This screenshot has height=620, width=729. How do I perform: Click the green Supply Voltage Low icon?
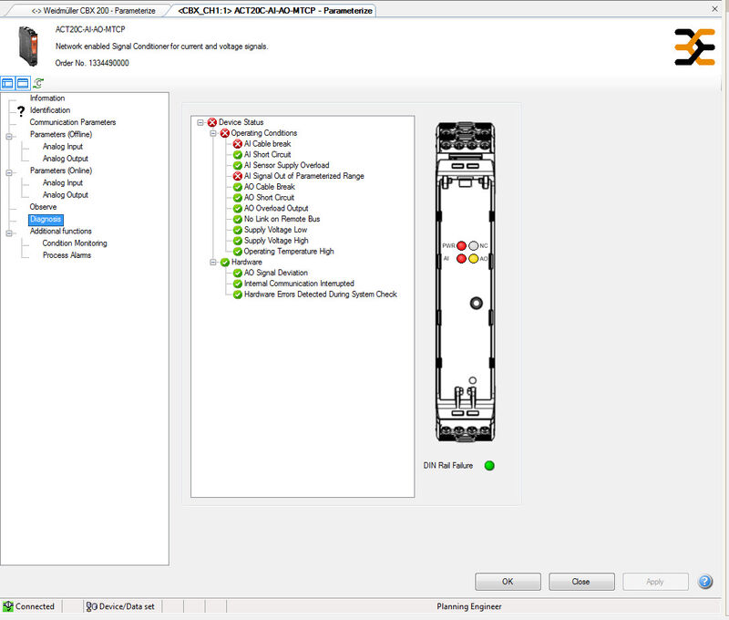pos(238,230)
